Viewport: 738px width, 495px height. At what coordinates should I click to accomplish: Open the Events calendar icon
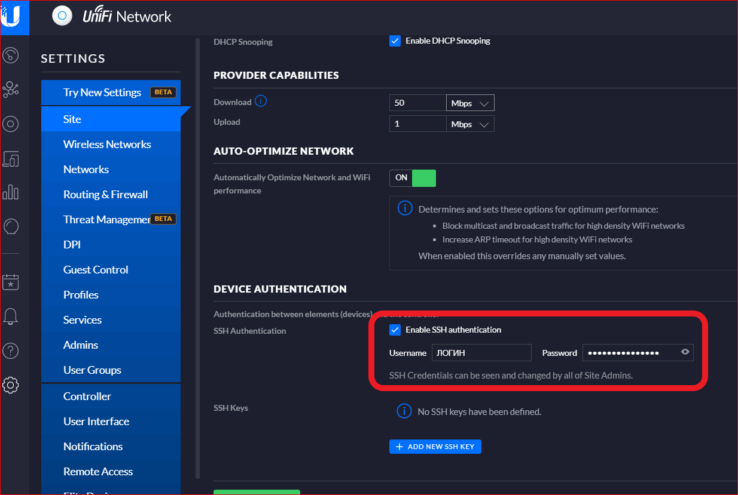coord(11,282)
